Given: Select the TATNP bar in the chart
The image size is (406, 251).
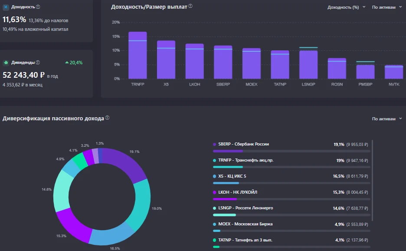Looking at the screenshot, I should [x=280, y=65].
